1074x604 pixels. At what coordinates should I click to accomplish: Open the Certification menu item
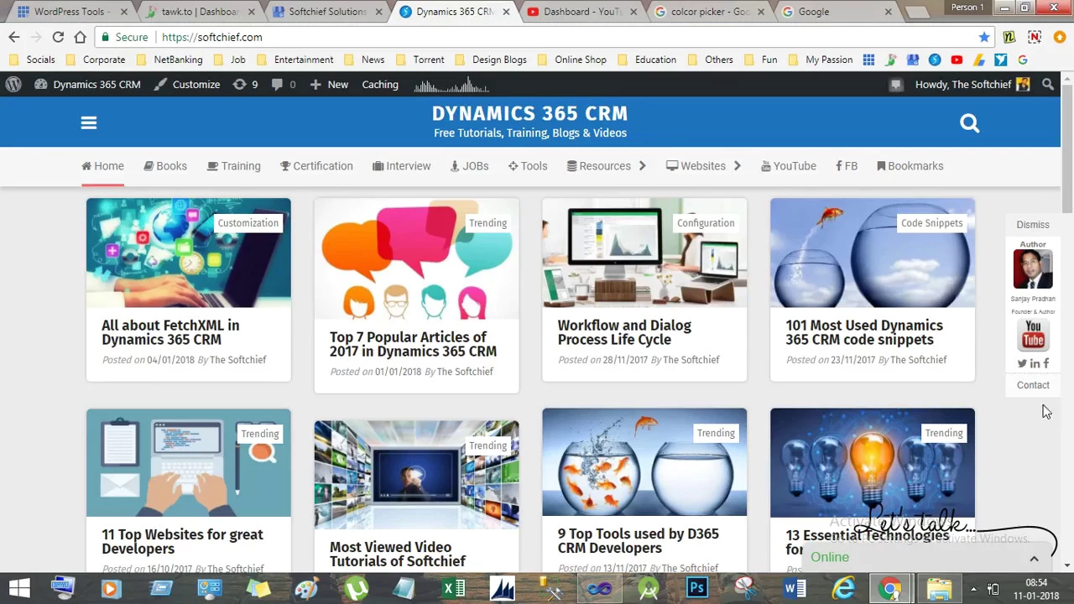pyautogui.click(x=316, y=166)
